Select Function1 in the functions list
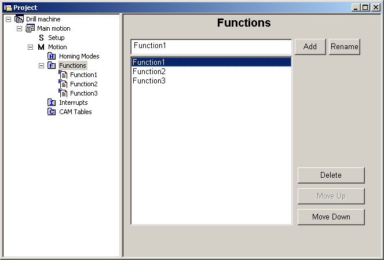The width and height of the screenshot is (384, 260). pos(211,62)
